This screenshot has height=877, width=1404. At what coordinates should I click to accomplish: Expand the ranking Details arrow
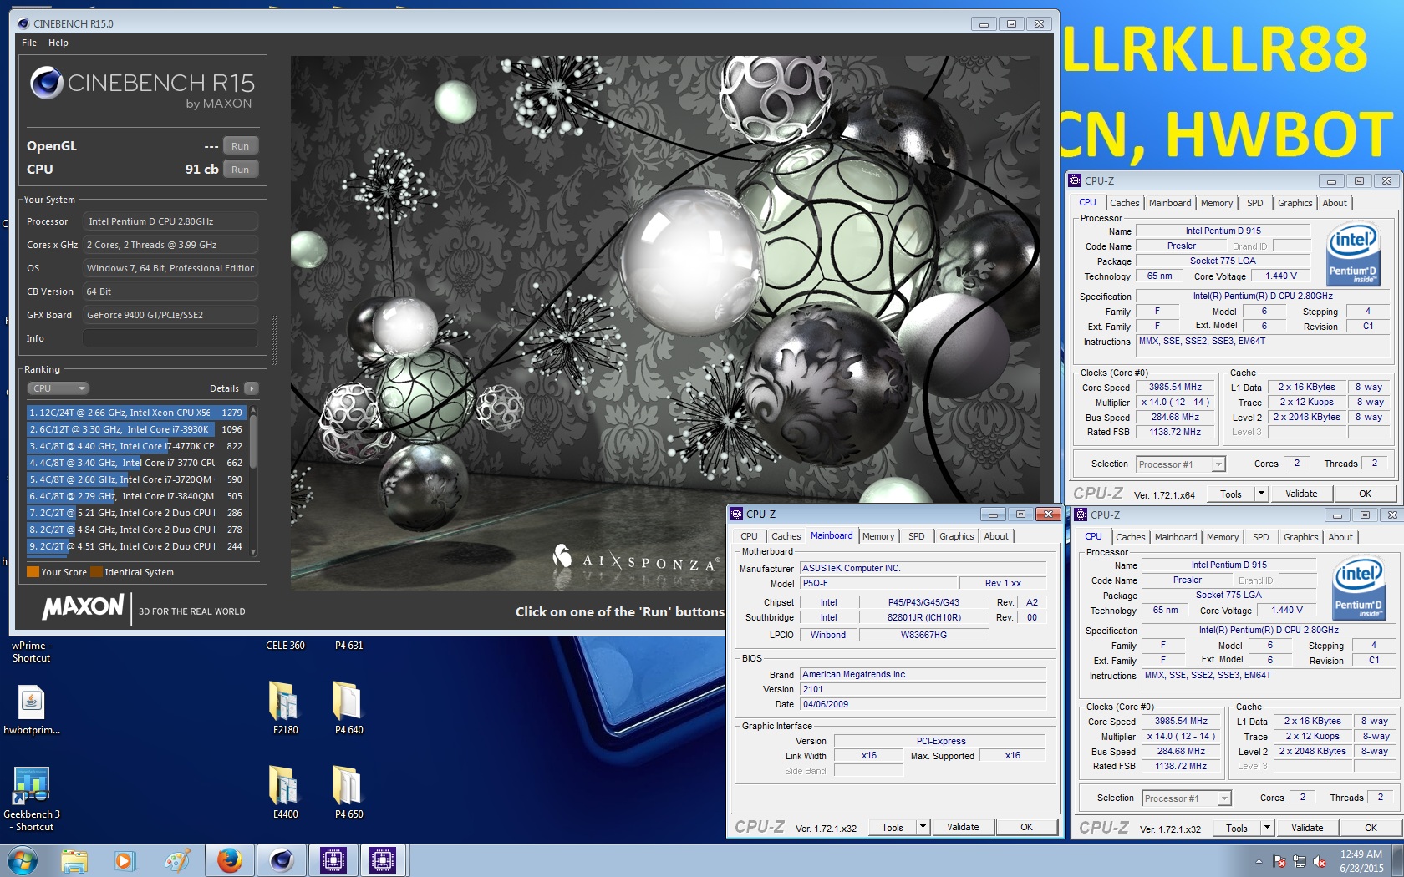point(252,388)
